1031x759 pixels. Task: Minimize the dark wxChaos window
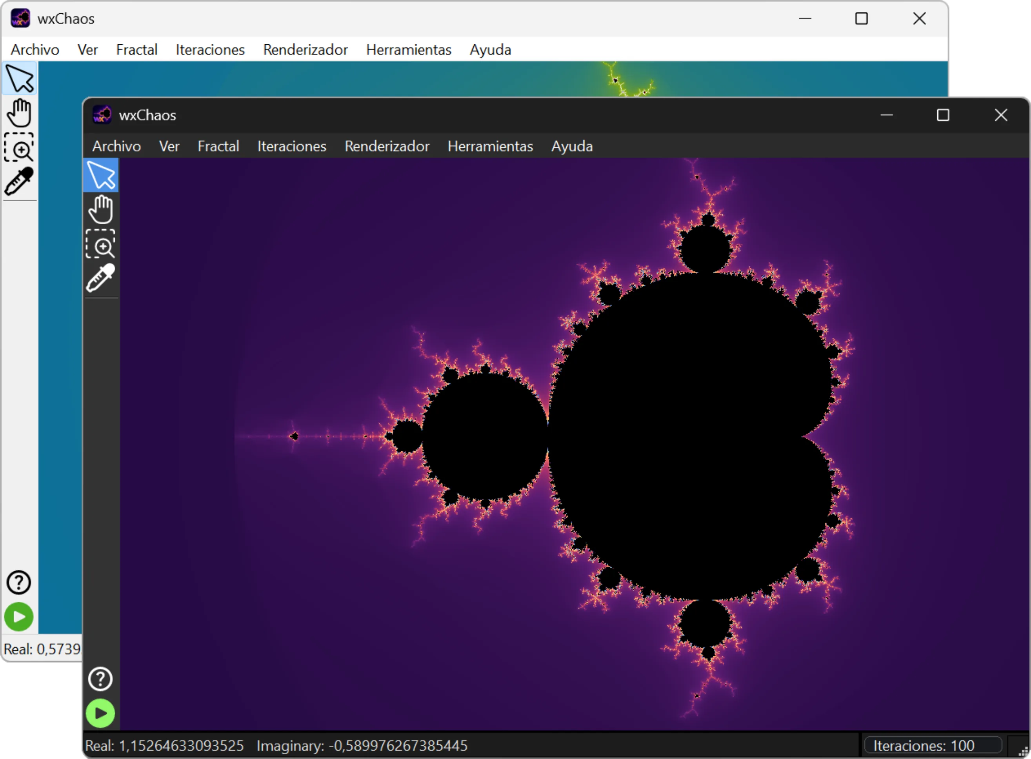pyautogui.click(x=886, y=115)
